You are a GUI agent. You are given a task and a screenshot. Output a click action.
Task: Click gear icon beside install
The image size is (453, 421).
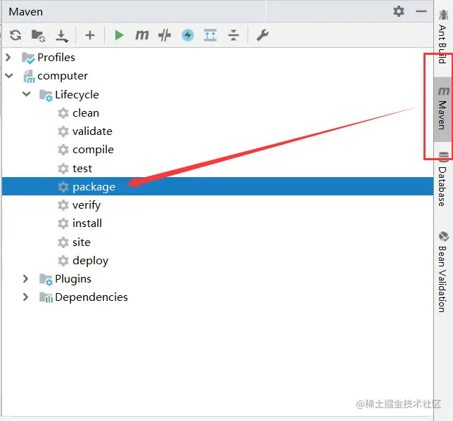point(63,224)
